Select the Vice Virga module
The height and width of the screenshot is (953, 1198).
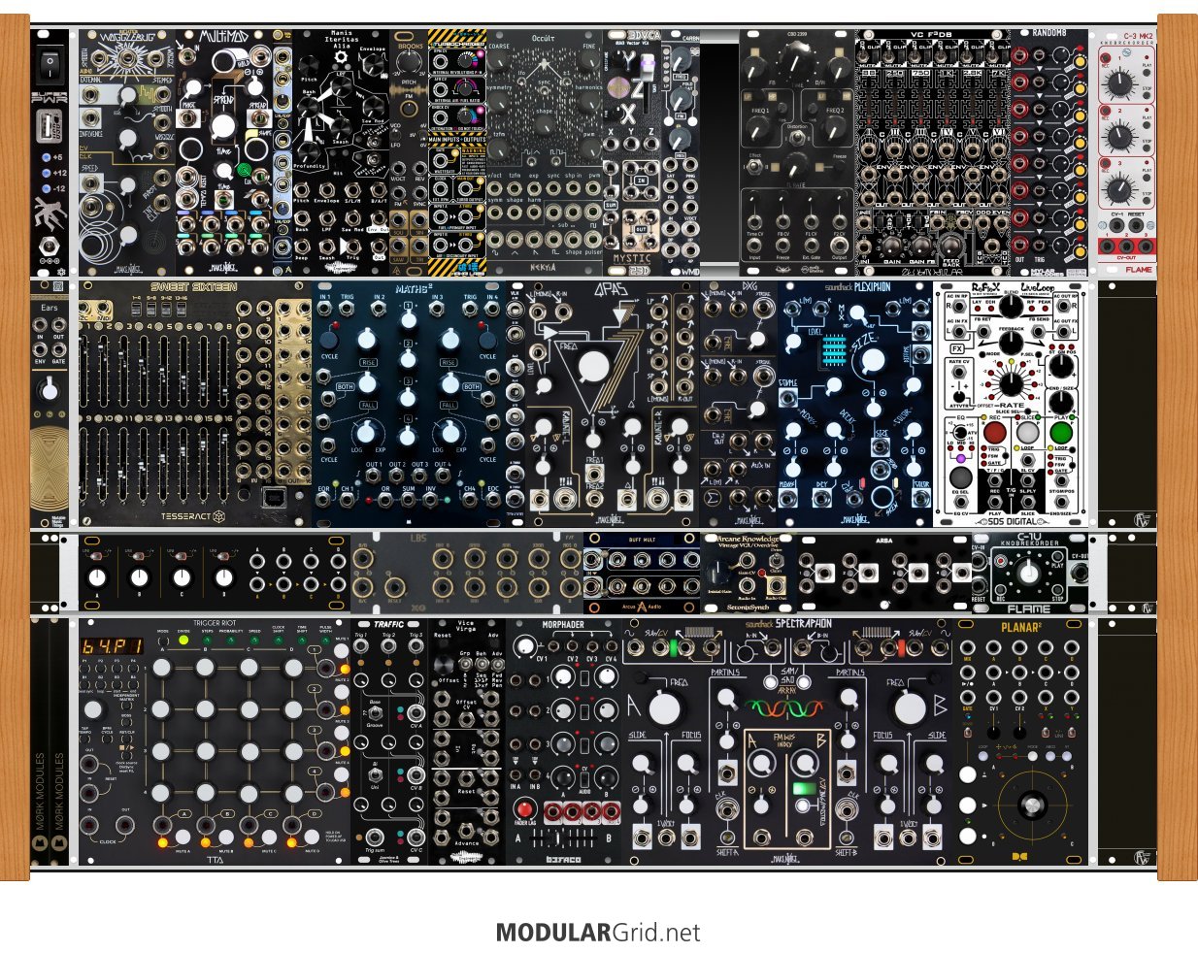point(467,741)
